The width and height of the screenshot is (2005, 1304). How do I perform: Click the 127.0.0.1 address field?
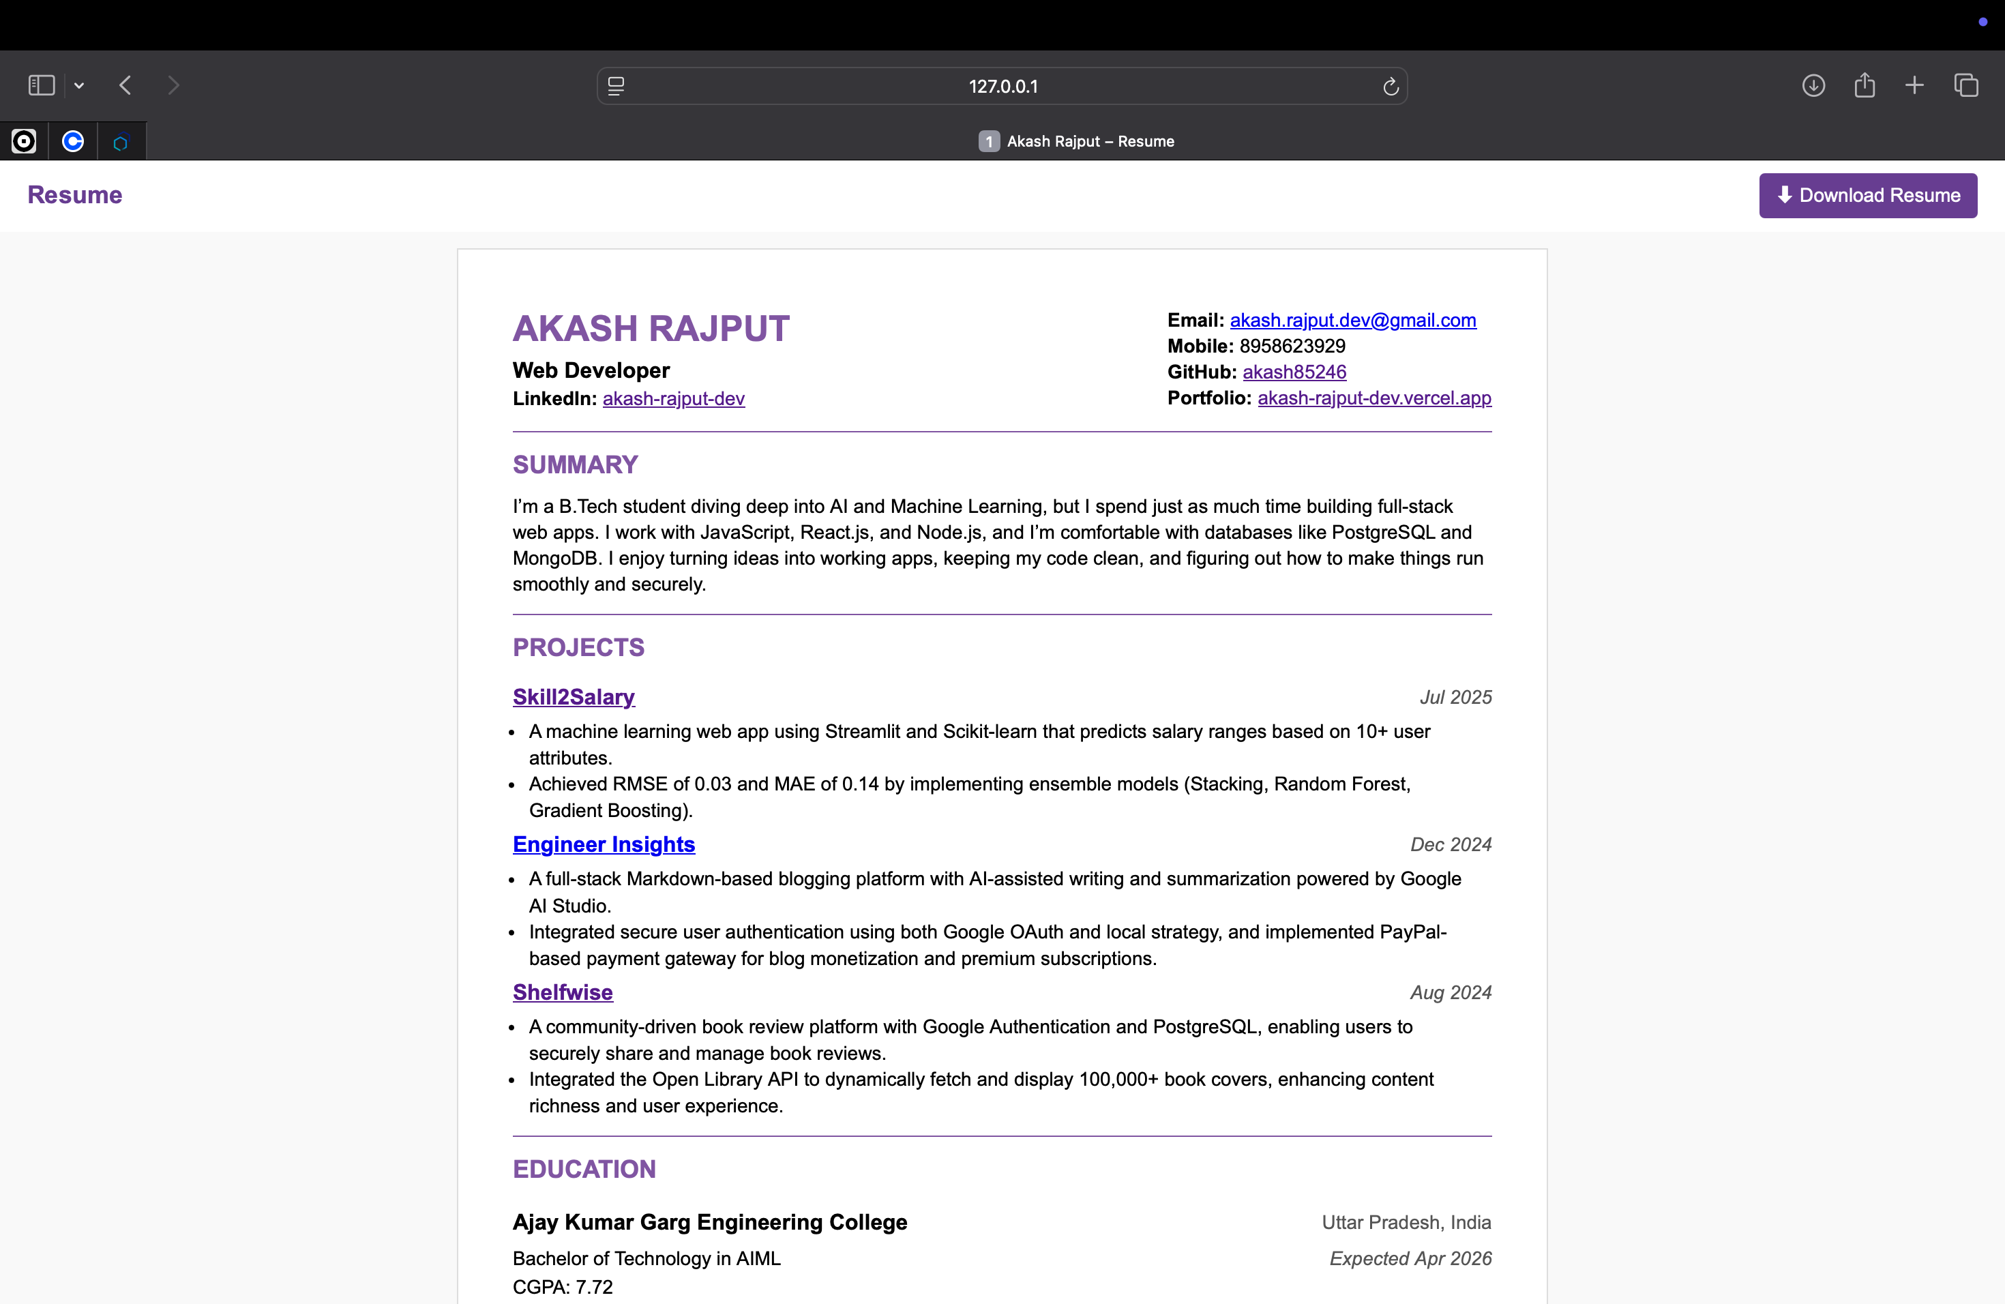(x=1002, y=86)
